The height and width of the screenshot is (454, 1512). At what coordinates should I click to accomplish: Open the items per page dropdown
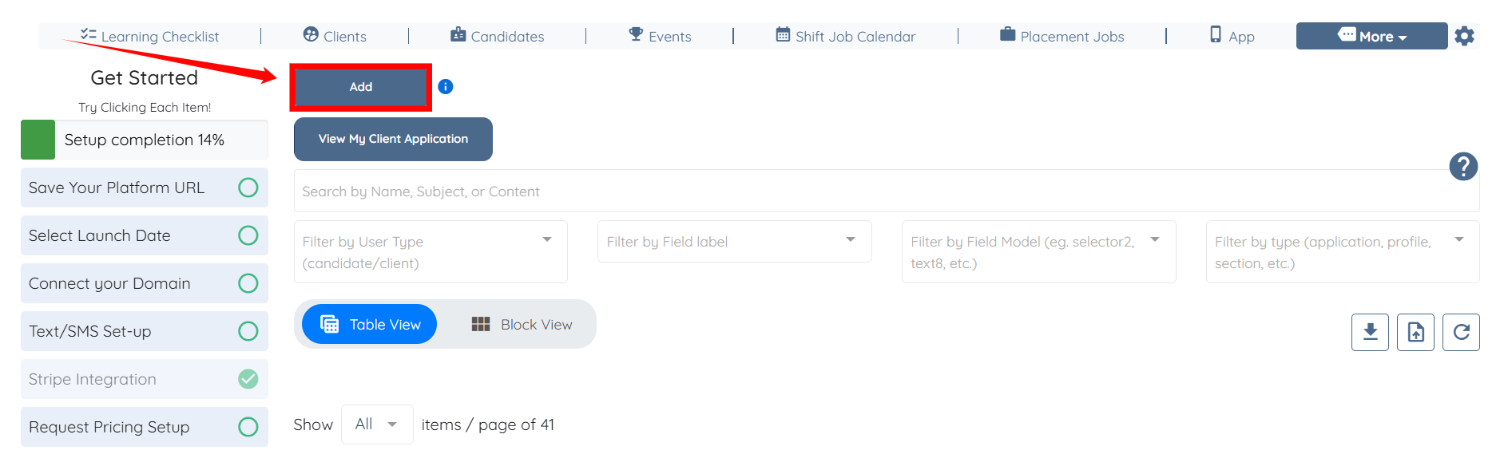click(377, 424)
